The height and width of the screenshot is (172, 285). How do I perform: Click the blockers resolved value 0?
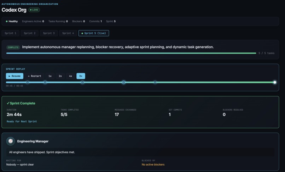[224, 115]
